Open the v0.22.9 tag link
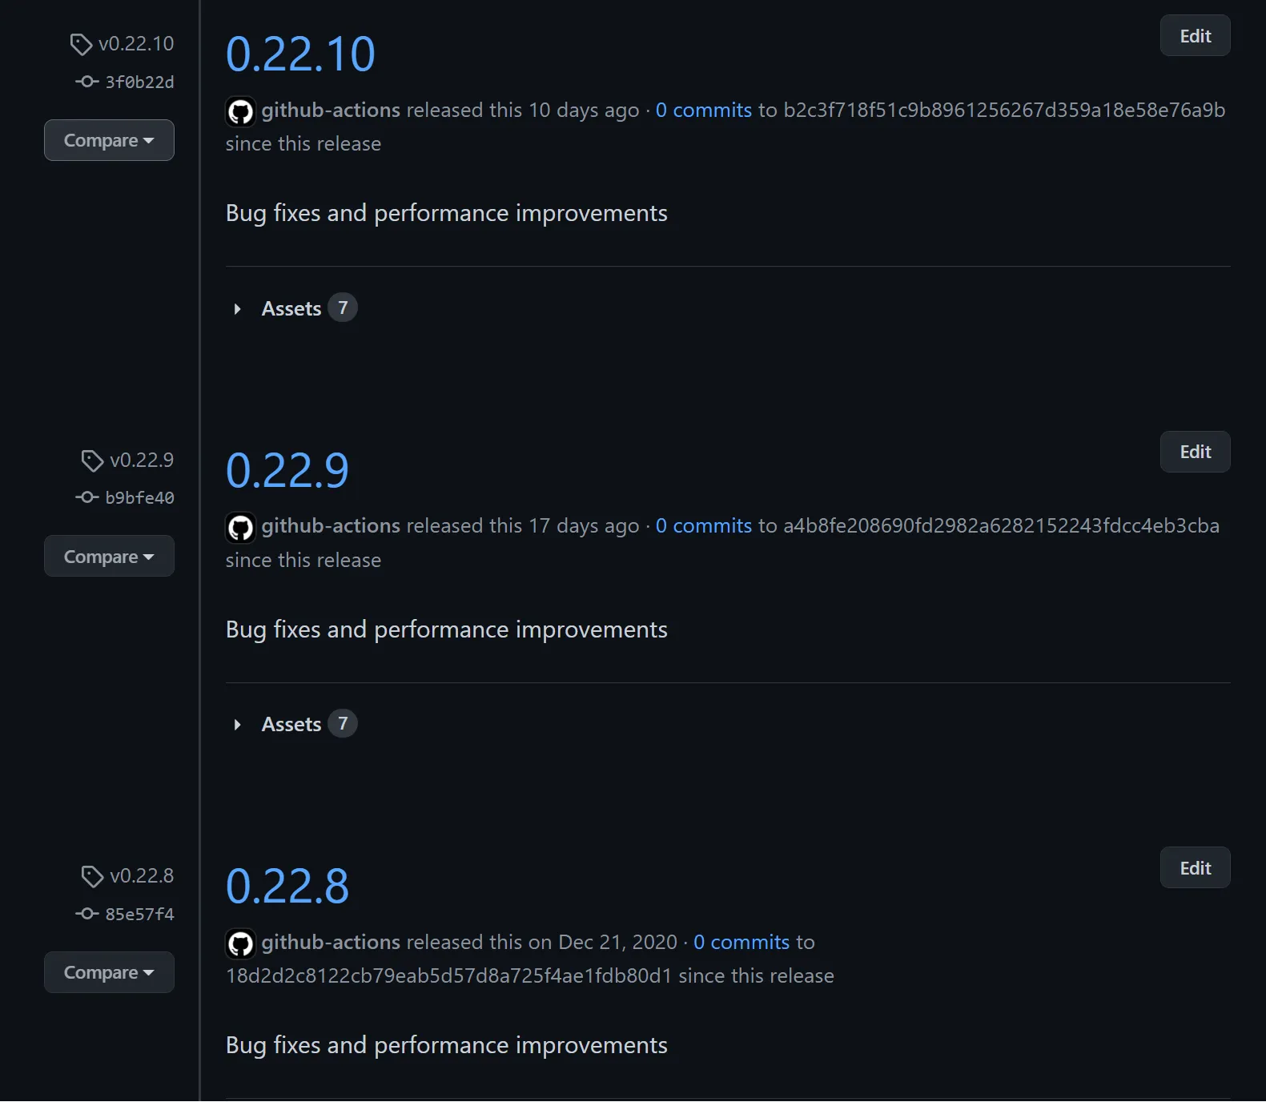This screenshot has height=1102, width=1266. (x=142, y=461)
